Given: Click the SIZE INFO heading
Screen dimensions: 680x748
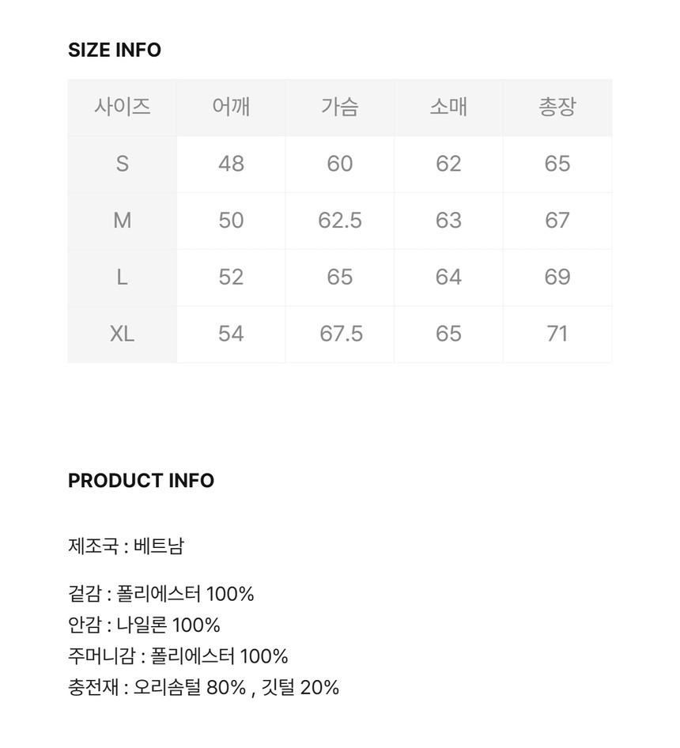Looking at the screenshot, I should pos(115,50).
